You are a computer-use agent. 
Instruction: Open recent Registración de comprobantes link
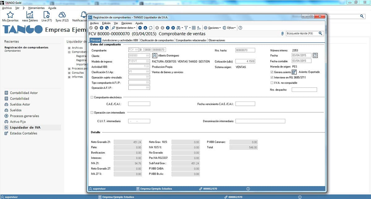pyautogui.click(x=26, y=48)
